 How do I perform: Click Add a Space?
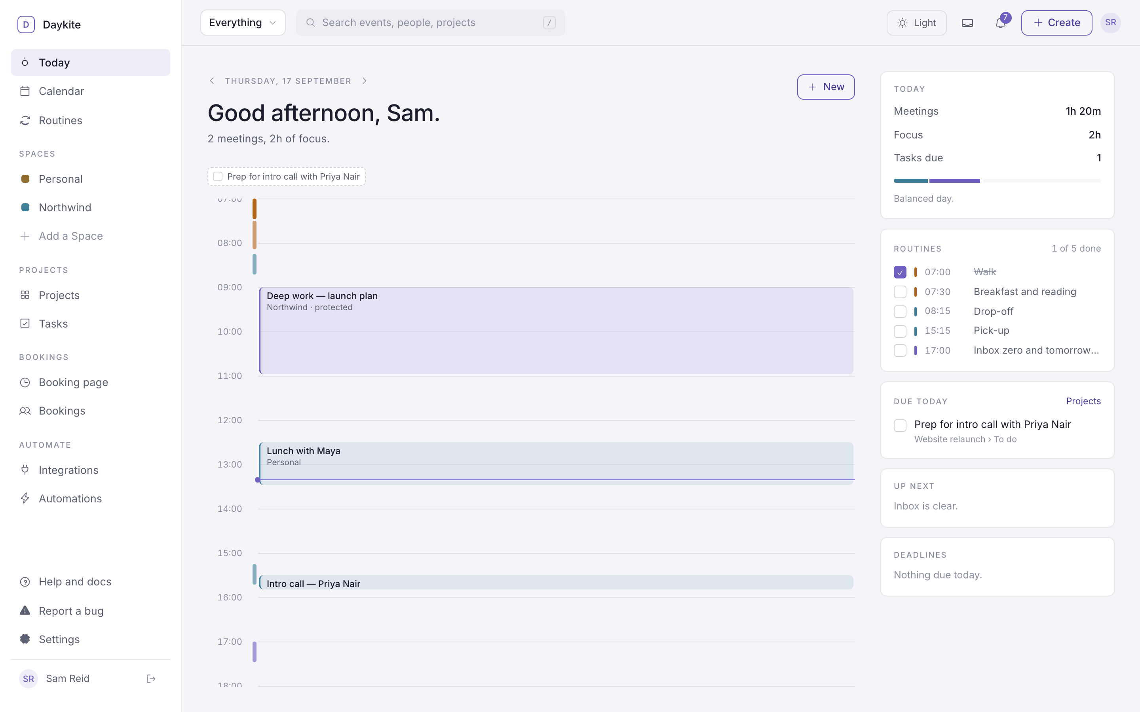pos(90,236)
